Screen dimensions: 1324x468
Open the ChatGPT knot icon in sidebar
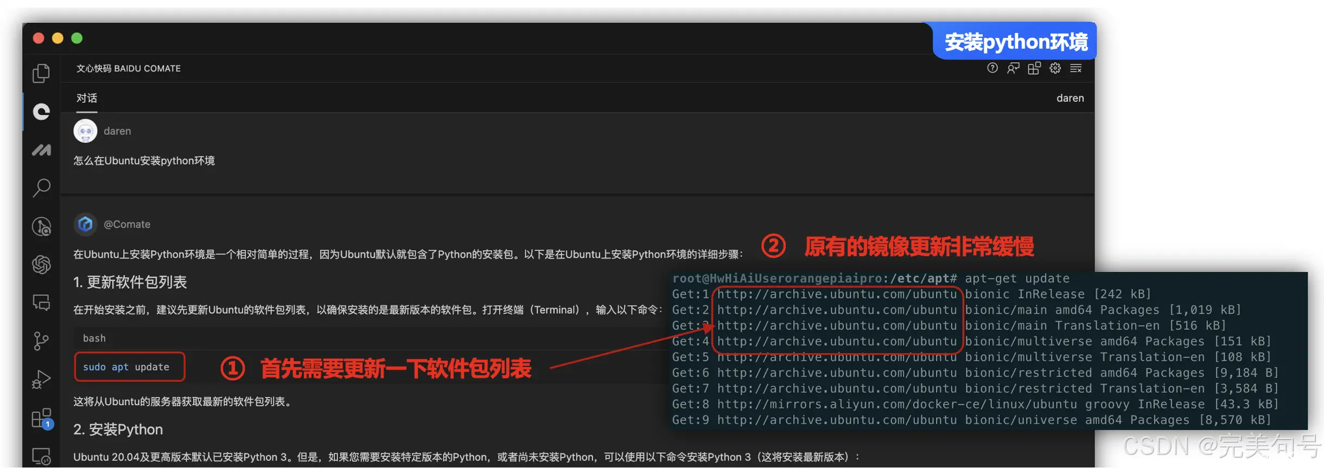[41, 264]
